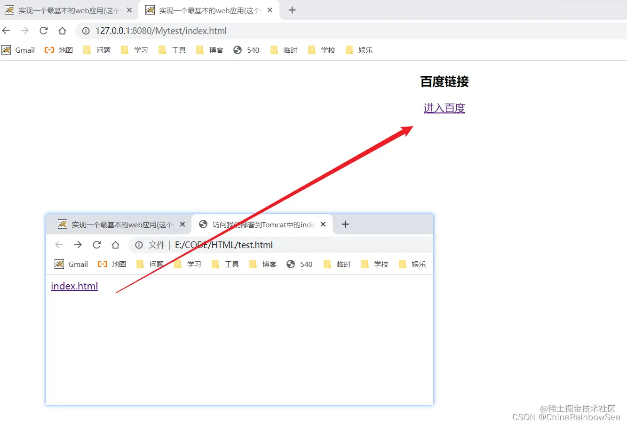Open Gmail bookmark in main window

tap(19, 50)
